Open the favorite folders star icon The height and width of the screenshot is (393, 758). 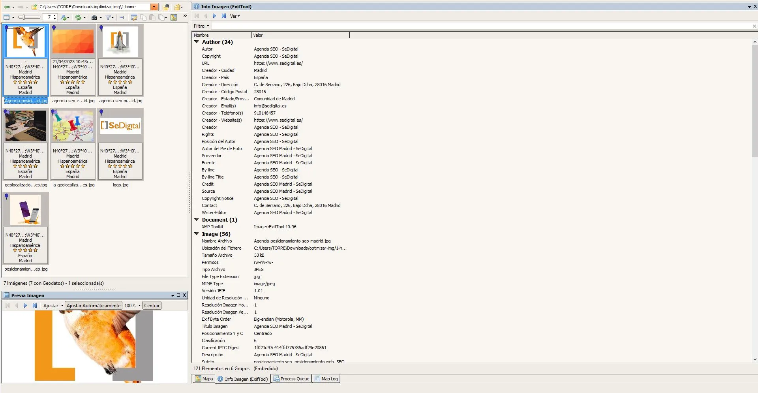pos(178,7)
